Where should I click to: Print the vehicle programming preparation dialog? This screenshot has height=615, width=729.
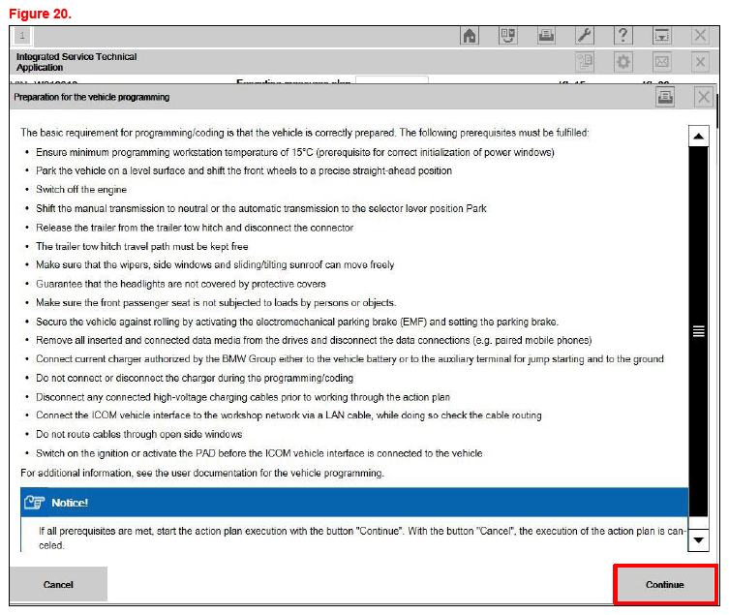[x=663, y=97]
